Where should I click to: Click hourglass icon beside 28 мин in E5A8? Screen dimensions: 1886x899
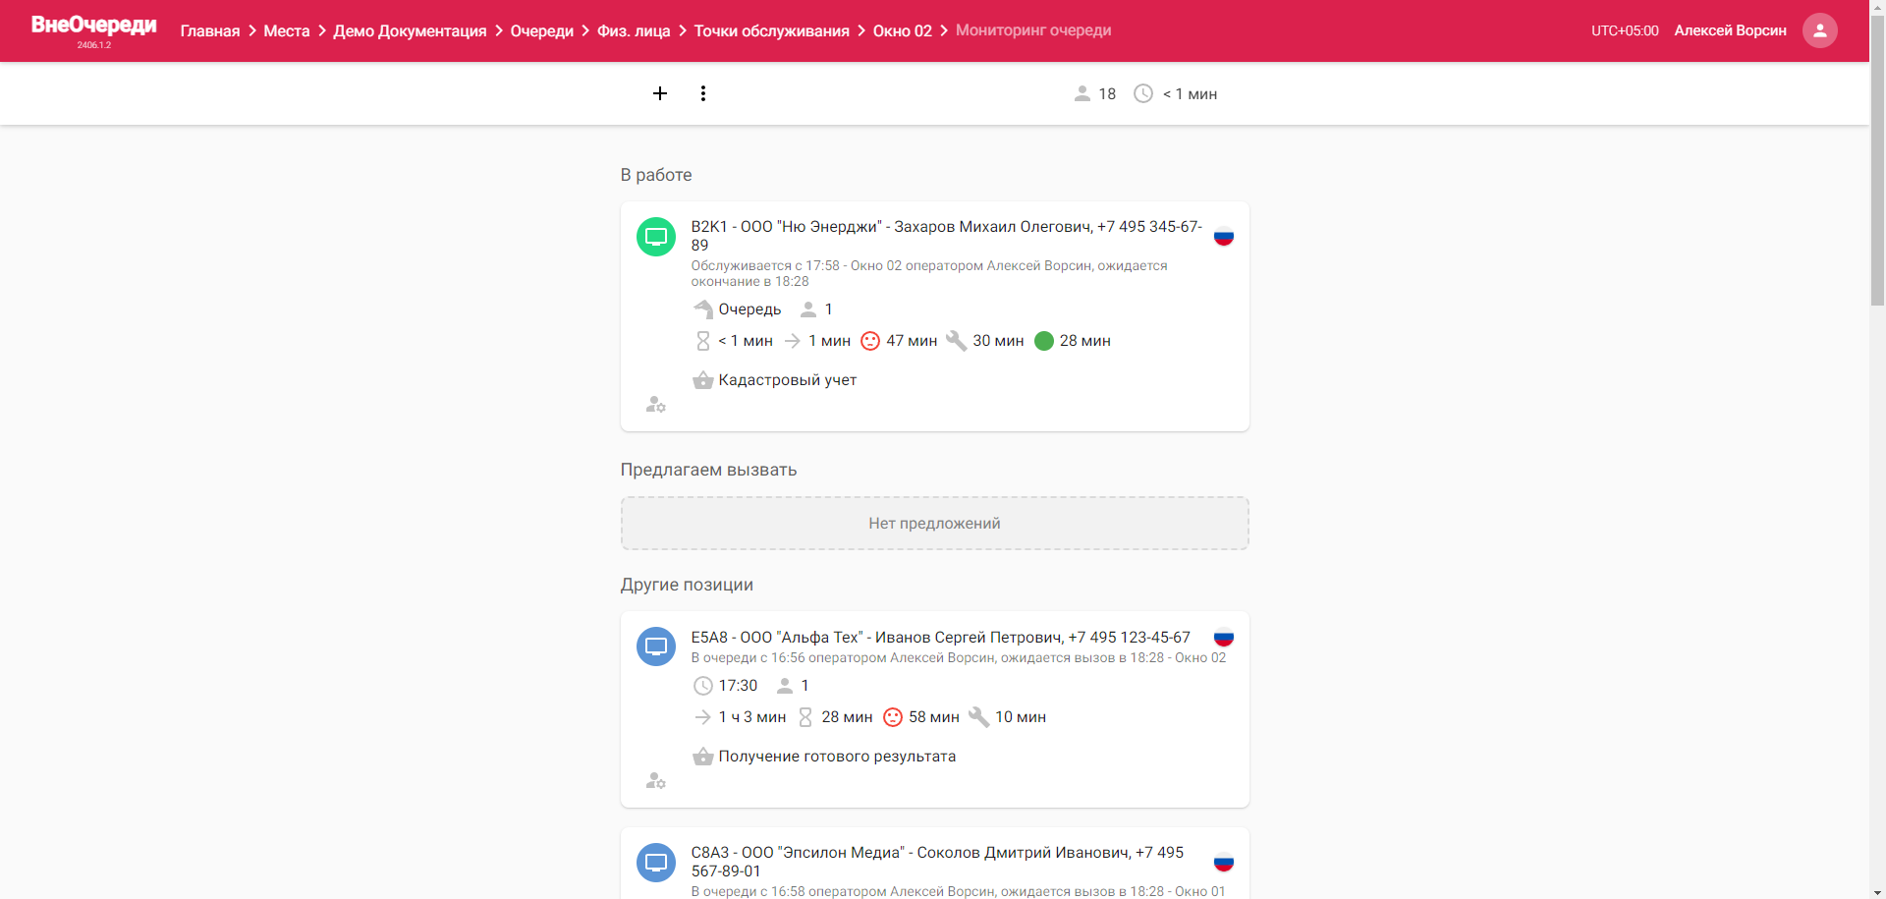coord(805,717)
